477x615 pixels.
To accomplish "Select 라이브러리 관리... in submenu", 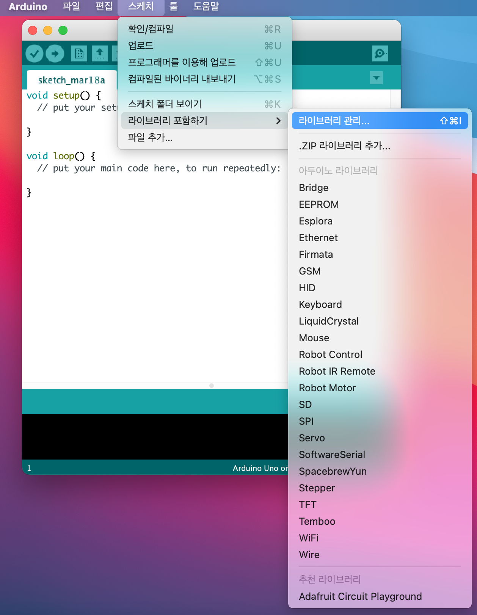I will pyautogui.click(x=380, y=121).
